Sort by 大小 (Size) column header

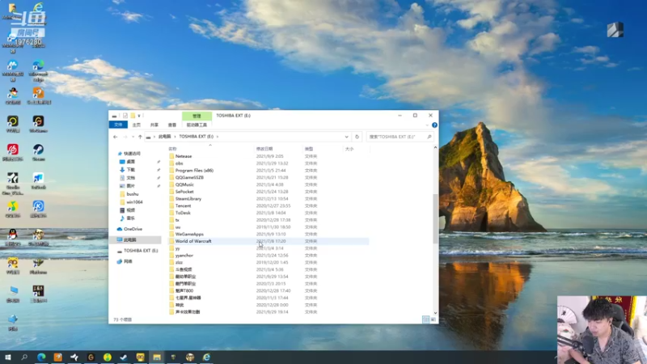[x=349, y=149]
